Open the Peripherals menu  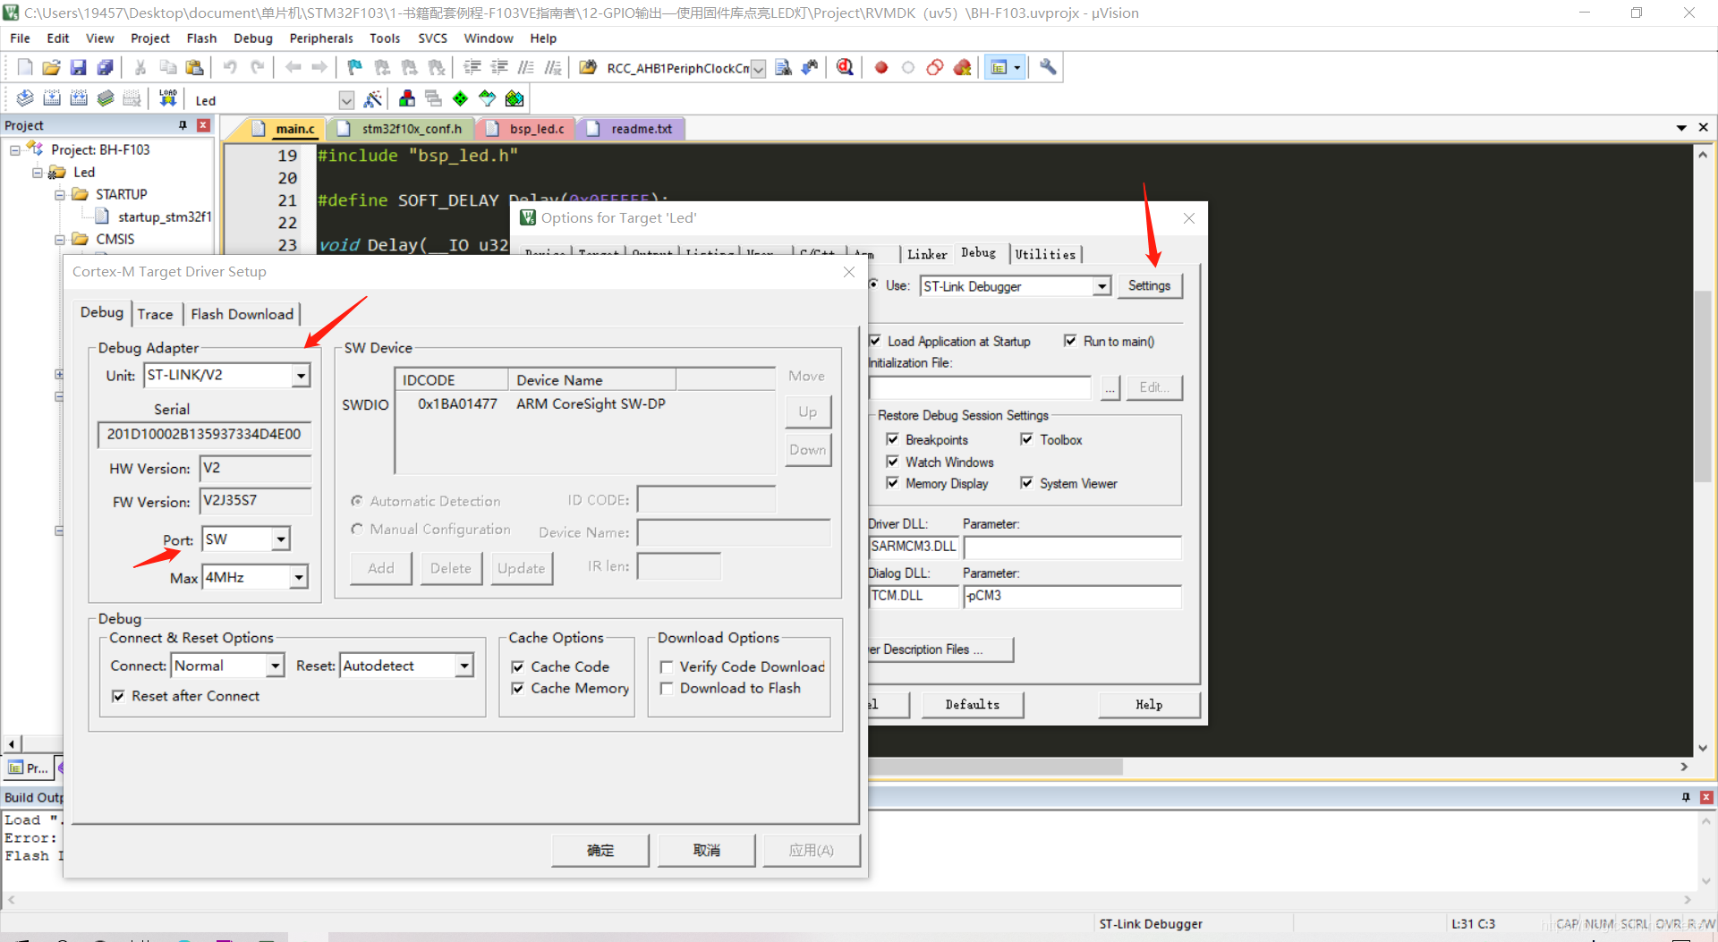tap(321, 38)
